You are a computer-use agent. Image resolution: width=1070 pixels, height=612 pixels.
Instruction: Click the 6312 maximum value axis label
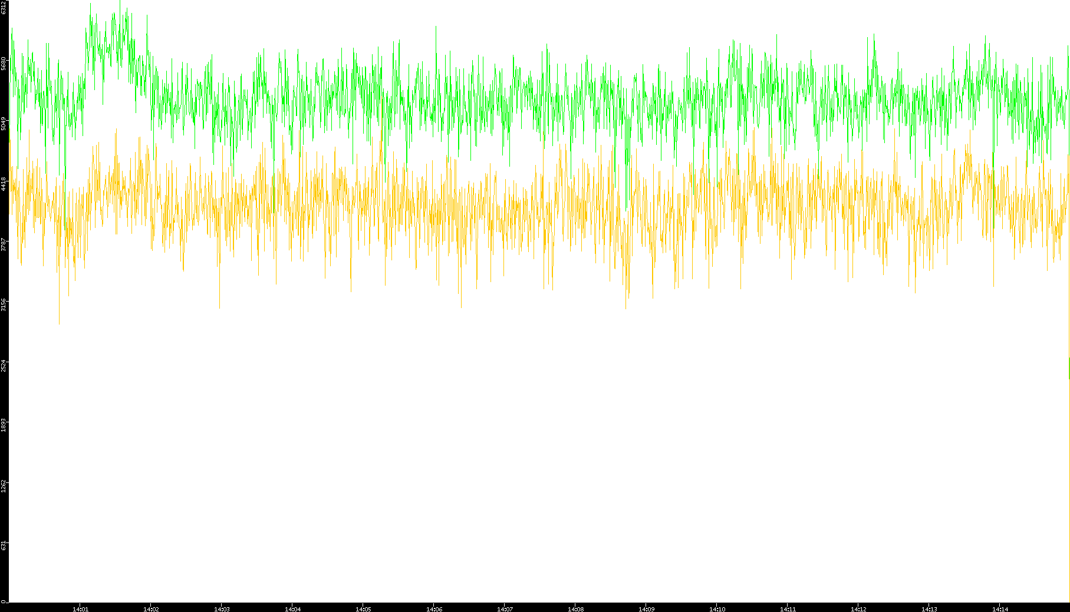click(x=4, y=7)
